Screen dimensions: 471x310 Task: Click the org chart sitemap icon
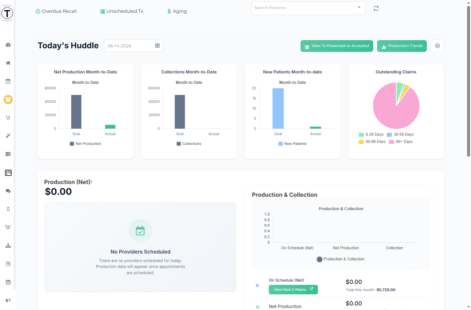8,246
